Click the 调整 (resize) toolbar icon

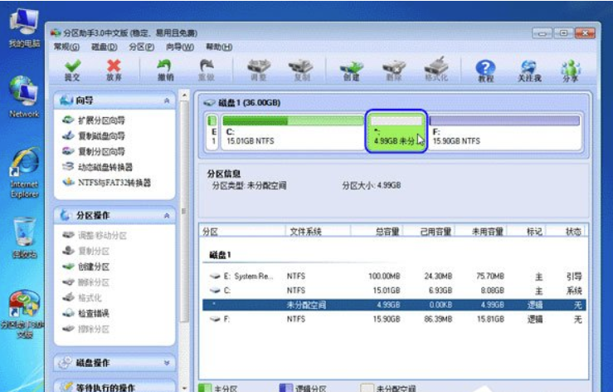click(x=259, y=70)
